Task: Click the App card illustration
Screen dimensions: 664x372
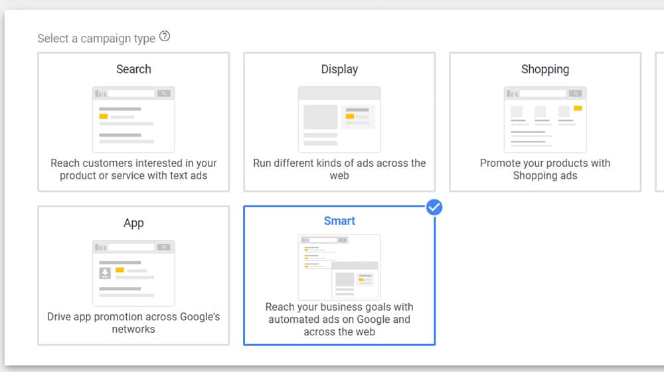Action: click(x=133, y=273)
